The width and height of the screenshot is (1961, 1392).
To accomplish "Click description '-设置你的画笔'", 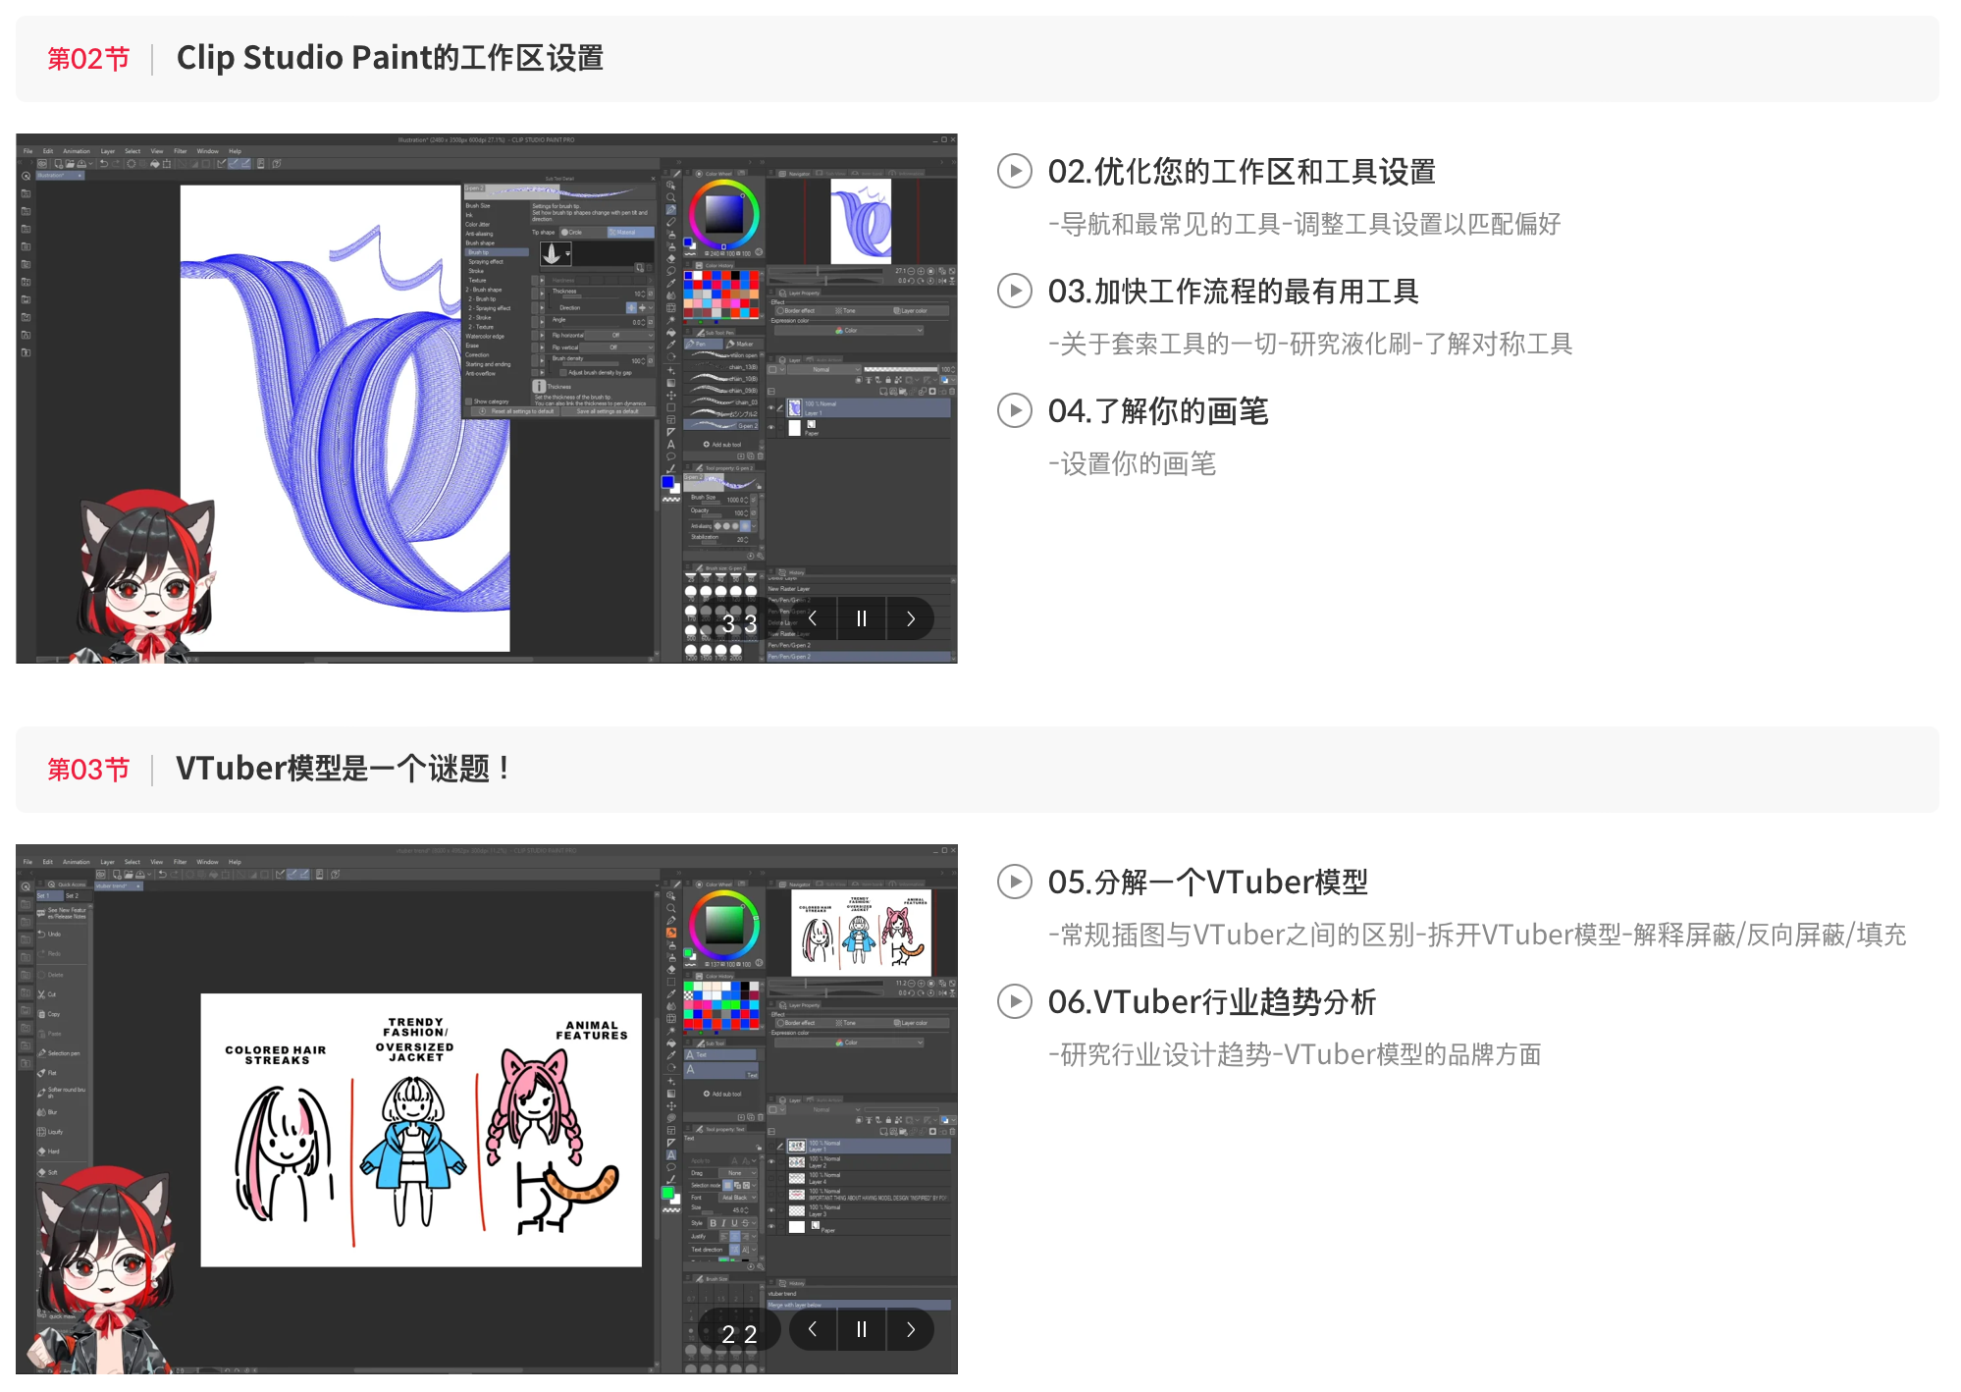I will (x=1132, y=463).
